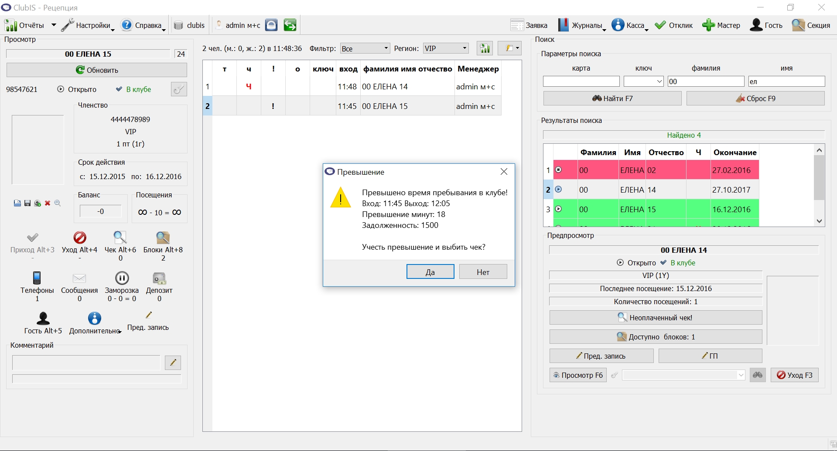837x451 pixels.
Task: Click the Гость Alt+5 person icon
Action: (x=43, y=319)
